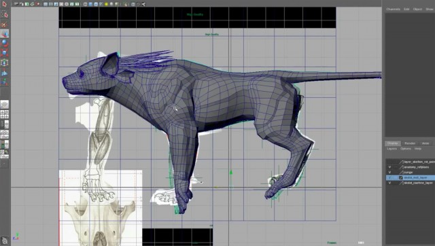This screenshot has width=435, height=246.
Task: Toggle visibility V on the selected blue layer
Action: (389, 177)
